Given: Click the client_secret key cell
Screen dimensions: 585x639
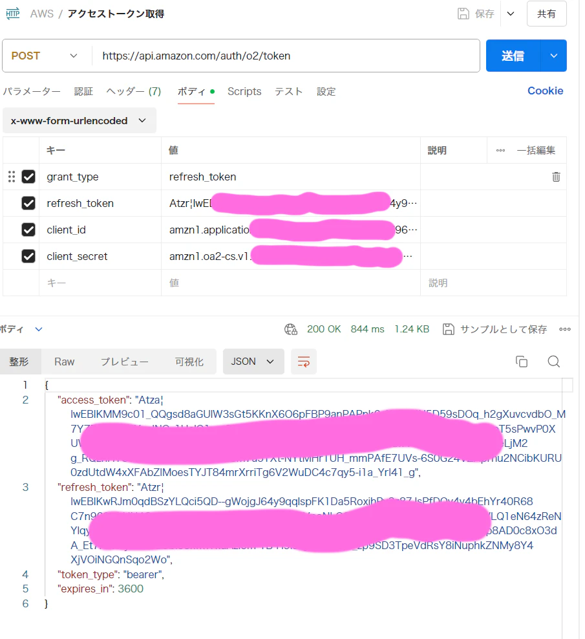Looking at the screenshot, I should point(100,256).
